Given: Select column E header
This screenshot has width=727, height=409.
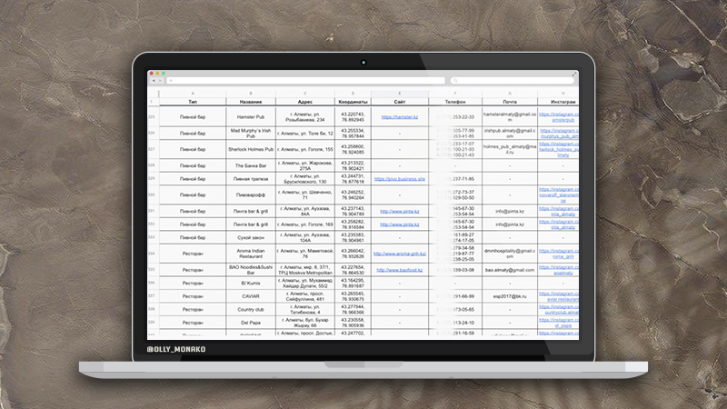Looking at the screenshot, I should click(400, 94).
